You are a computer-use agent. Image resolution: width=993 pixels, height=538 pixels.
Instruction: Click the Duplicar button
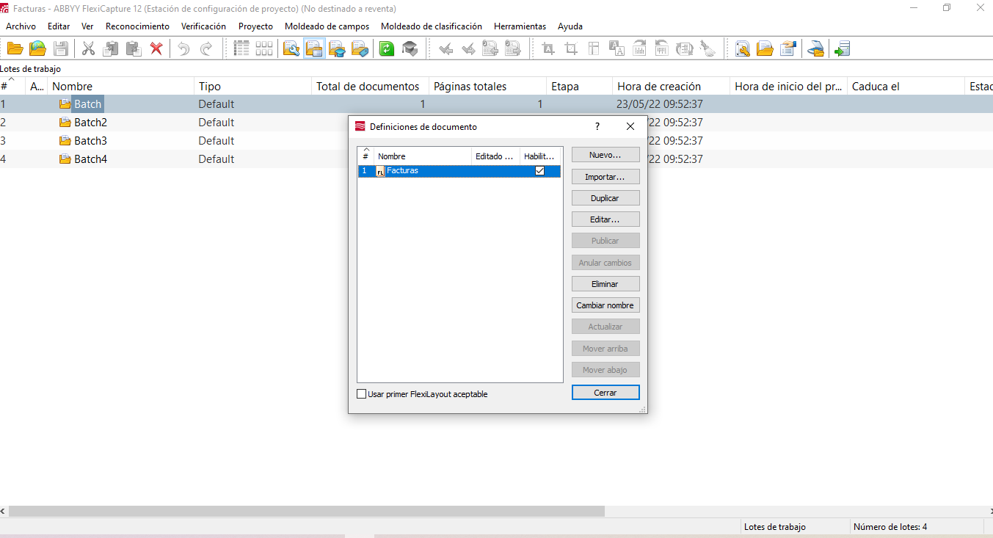pos(605,198)
